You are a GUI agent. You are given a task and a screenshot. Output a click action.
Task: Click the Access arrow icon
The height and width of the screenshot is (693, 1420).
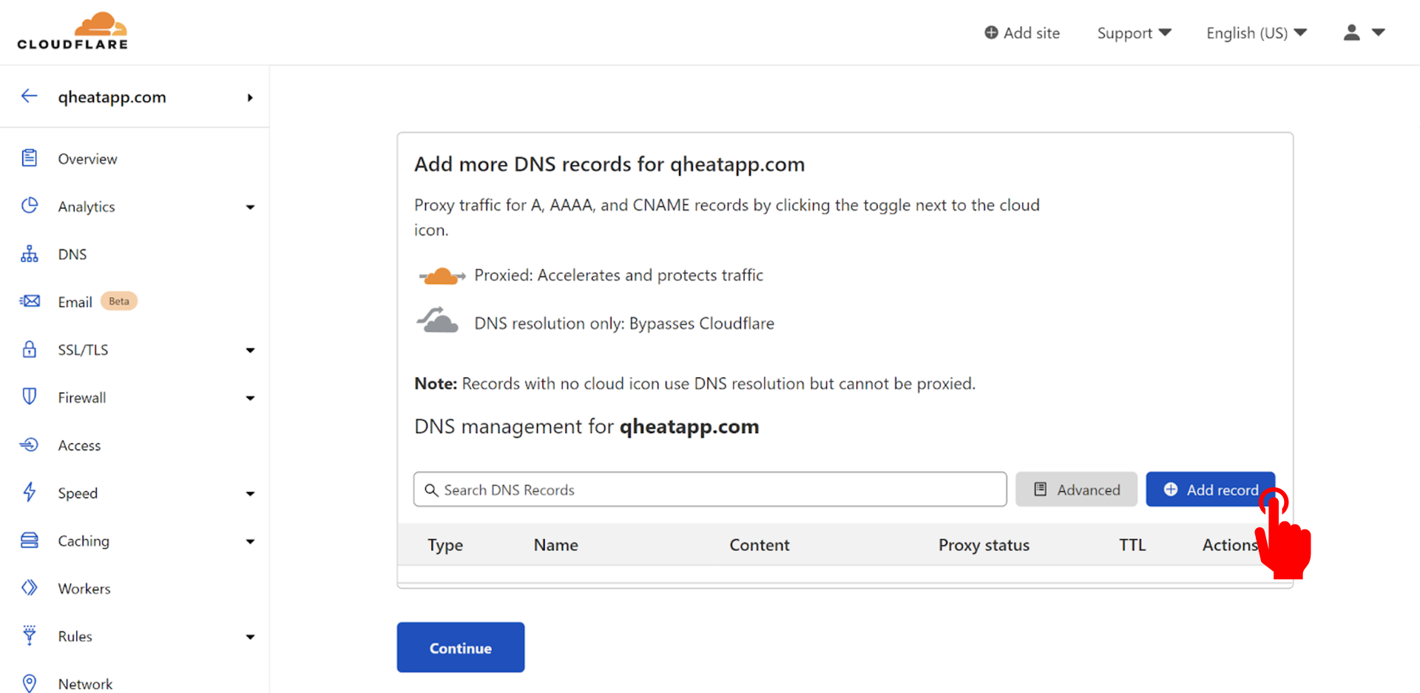[x=30, y=444]
